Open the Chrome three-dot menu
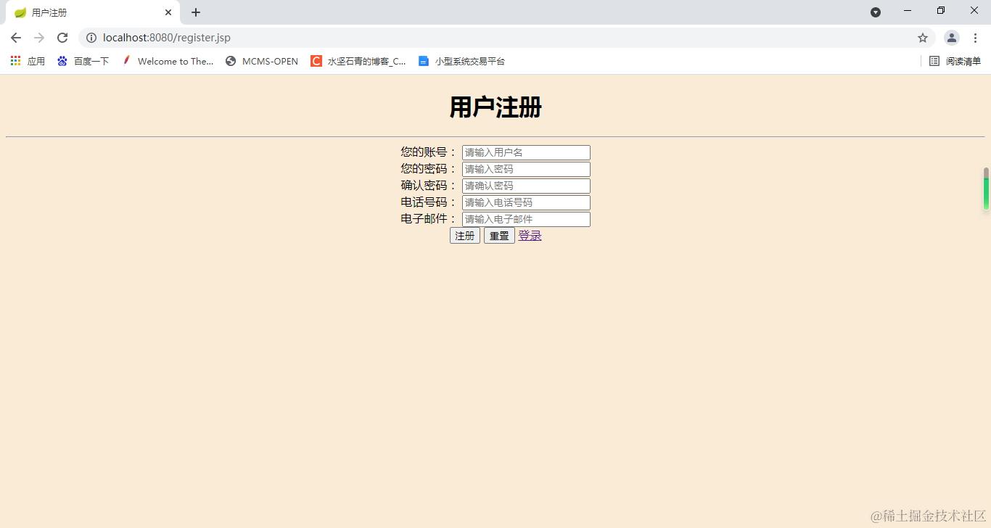Viewport: 991px width, 528px height. tap(976, 37)
